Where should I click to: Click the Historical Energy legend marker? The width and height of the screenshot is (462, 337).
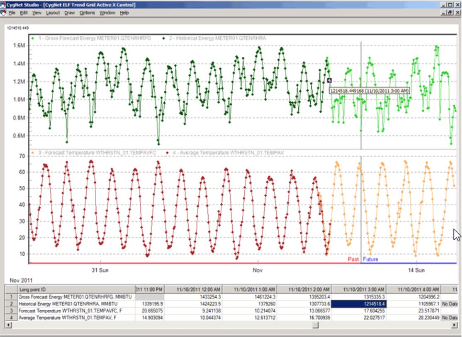(164, 38)
